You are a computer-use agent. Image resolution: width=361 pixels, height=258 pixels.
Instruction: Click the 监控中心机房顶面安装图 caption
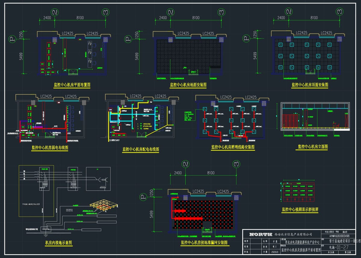[x=310, y=85]
